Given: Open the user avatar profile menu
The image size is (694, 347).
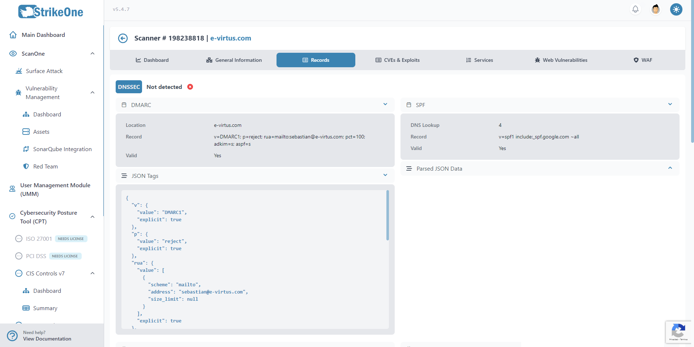Looking at the screenshot, I should pos(655,9).
